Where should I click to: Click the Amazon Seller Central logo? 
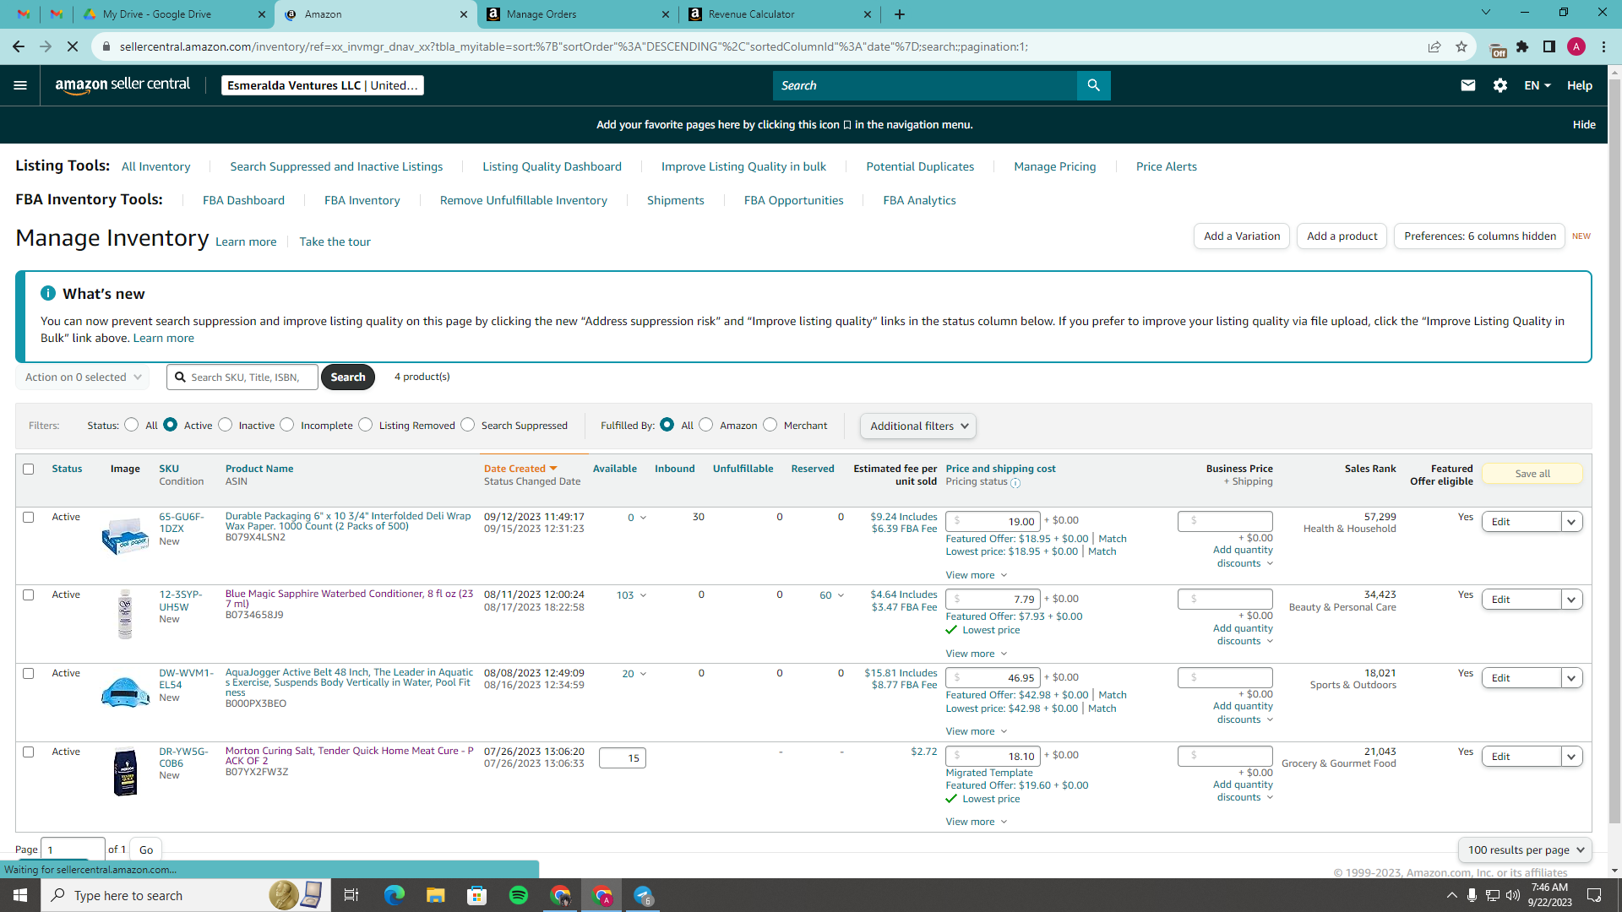[122, 85]
